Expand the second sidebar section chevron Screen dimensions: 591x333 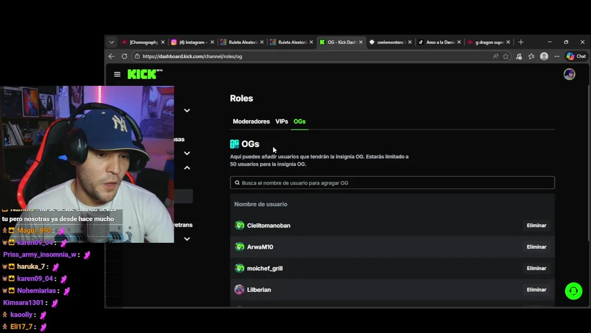coord(187,153)
